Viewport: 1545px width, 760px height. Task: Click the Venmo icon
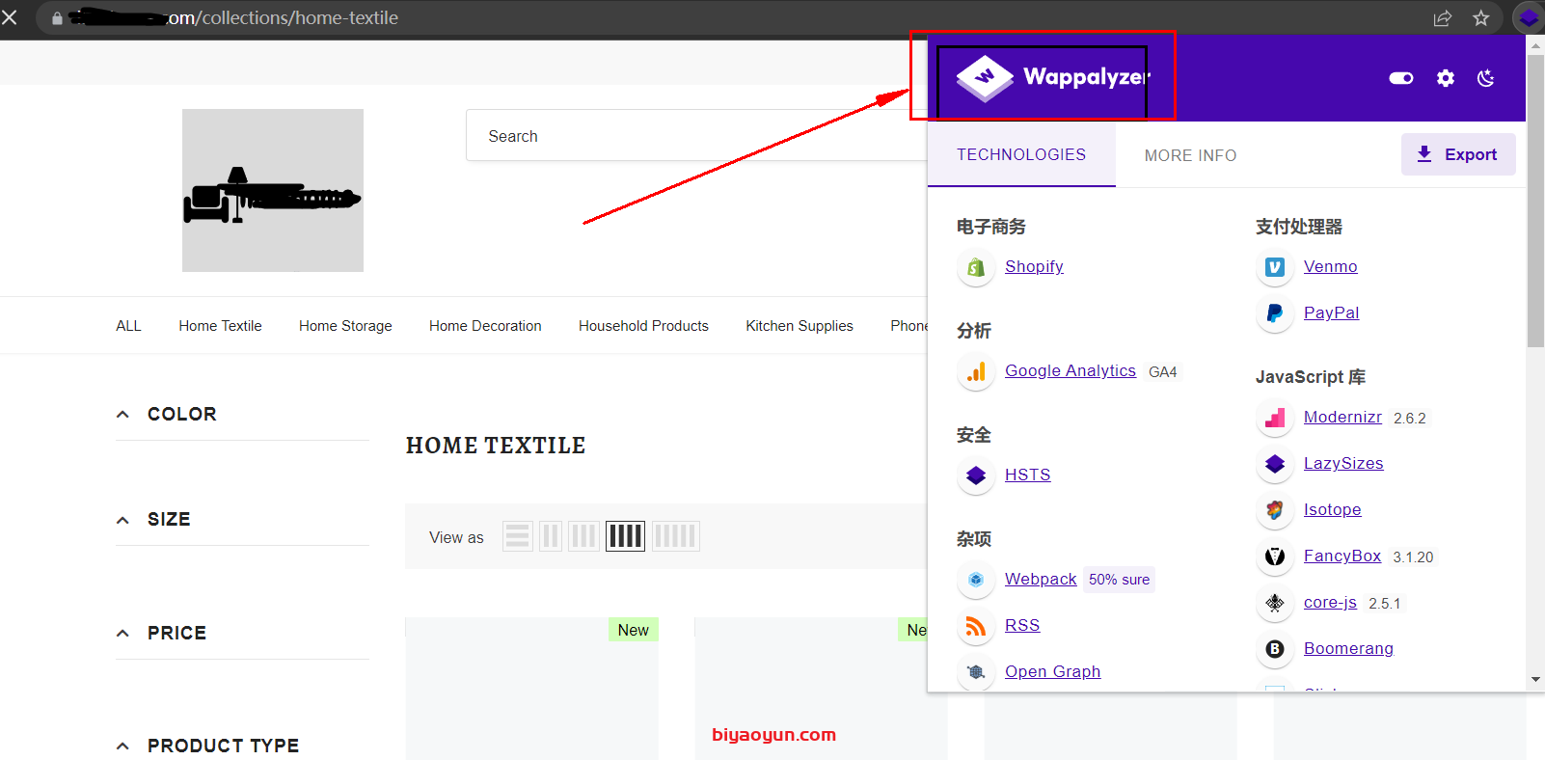[1275, 267]
